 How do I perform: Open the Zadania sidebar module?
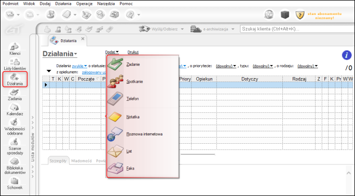pos(15,95)
